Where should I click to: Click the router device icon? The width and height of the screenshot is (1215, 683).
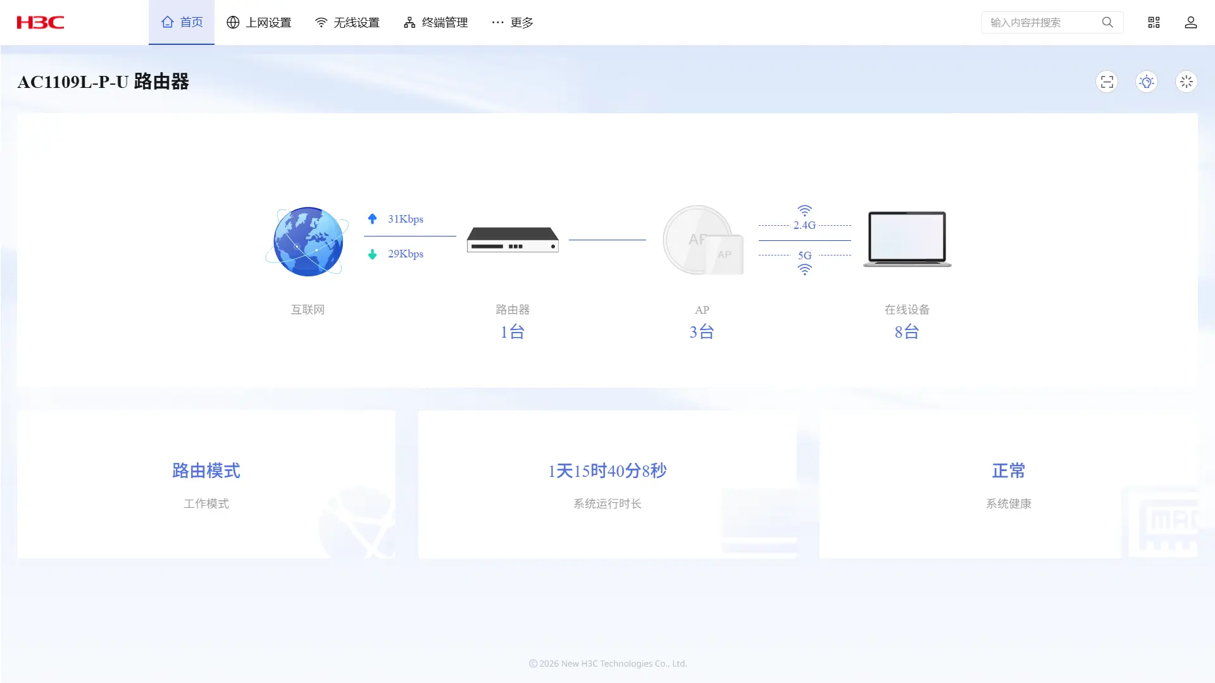pos(513,240)
